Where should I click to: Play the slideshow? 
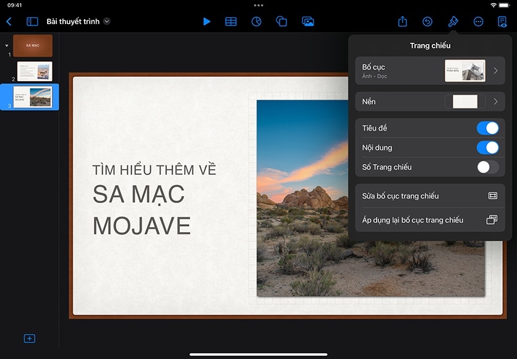(x=207, y=22)
